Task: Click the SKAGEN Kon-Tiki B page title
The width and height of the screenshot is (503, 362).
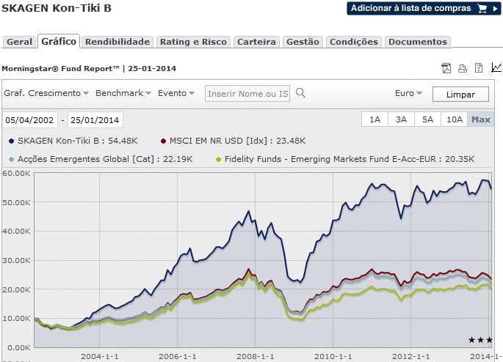Action: click(57, 8)
